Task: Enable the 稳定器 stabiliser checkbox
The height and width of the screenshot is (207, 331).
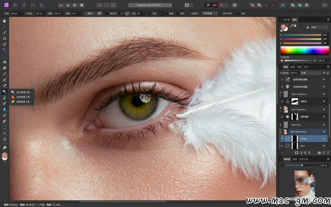Action: pyautogui.click(x=107, y=13)
